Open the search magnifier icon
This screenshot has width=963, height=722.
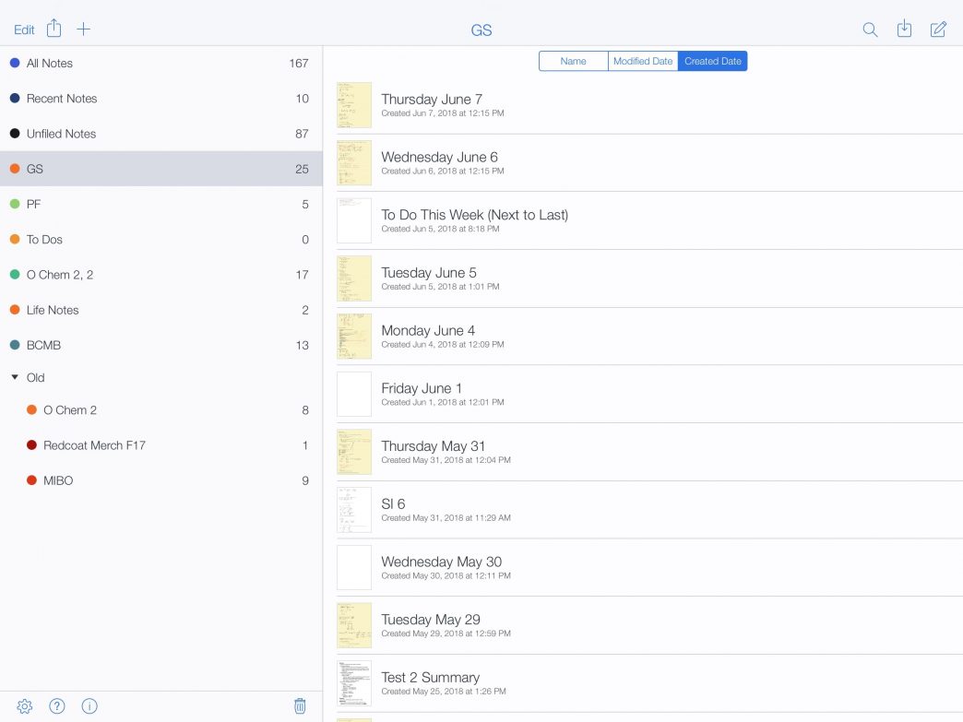(870, 30)
